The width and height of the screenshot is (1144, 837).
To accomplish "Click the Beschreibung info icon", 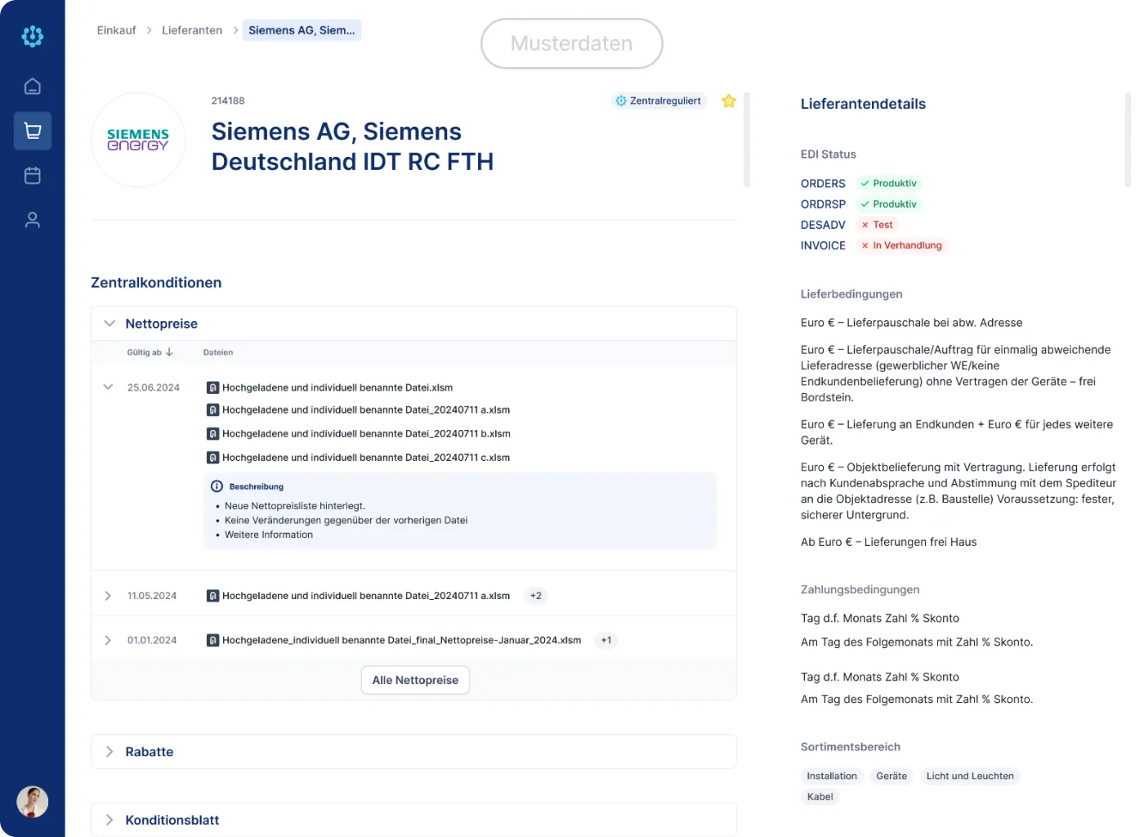I will coord(217,486).
